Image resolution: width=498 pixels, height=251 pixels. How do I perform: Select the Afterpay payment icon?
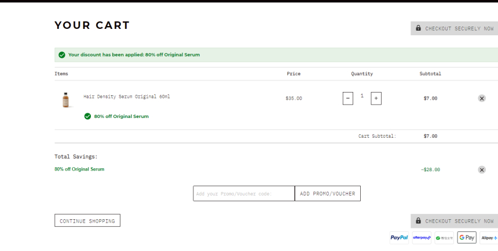[x=422, y=238]
